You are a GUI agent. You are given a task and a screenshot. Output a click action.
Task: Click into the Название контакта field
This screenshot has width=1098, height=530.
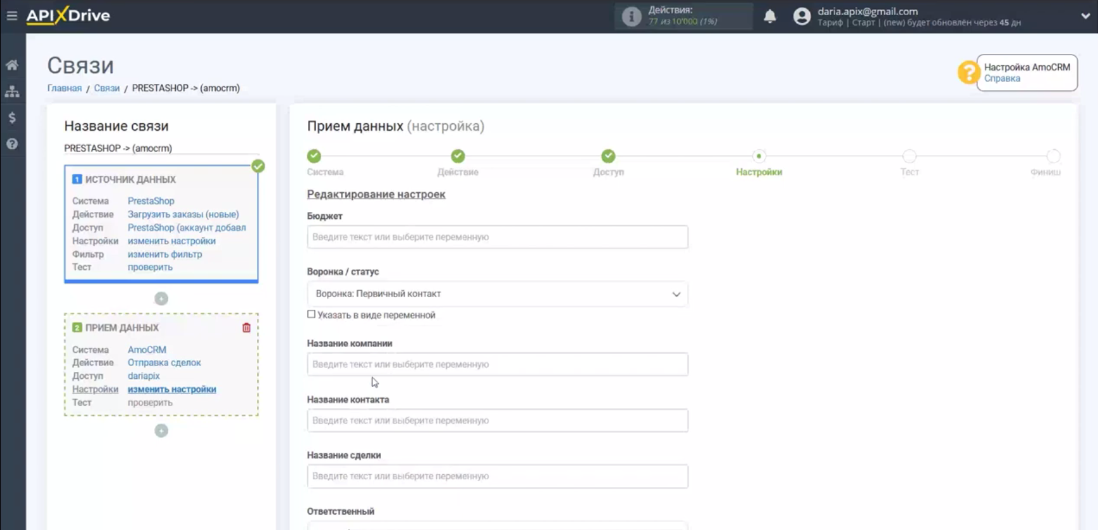(x=498, y=420)
